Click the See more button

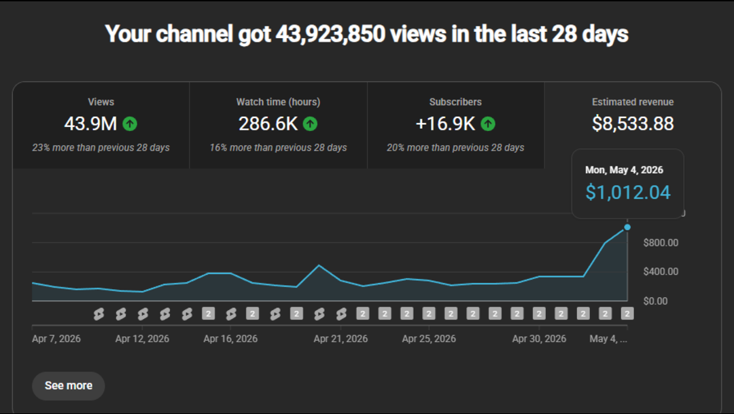[x=69, y=386]
